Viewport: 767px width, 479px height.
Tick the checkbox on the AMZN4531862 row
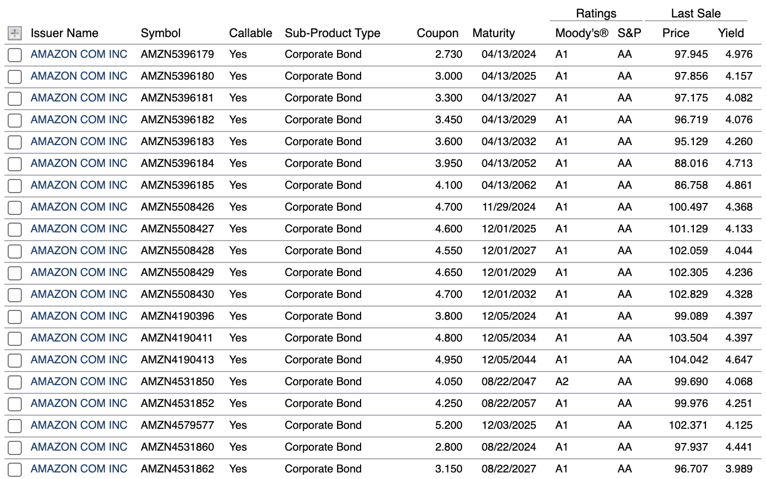14,469
